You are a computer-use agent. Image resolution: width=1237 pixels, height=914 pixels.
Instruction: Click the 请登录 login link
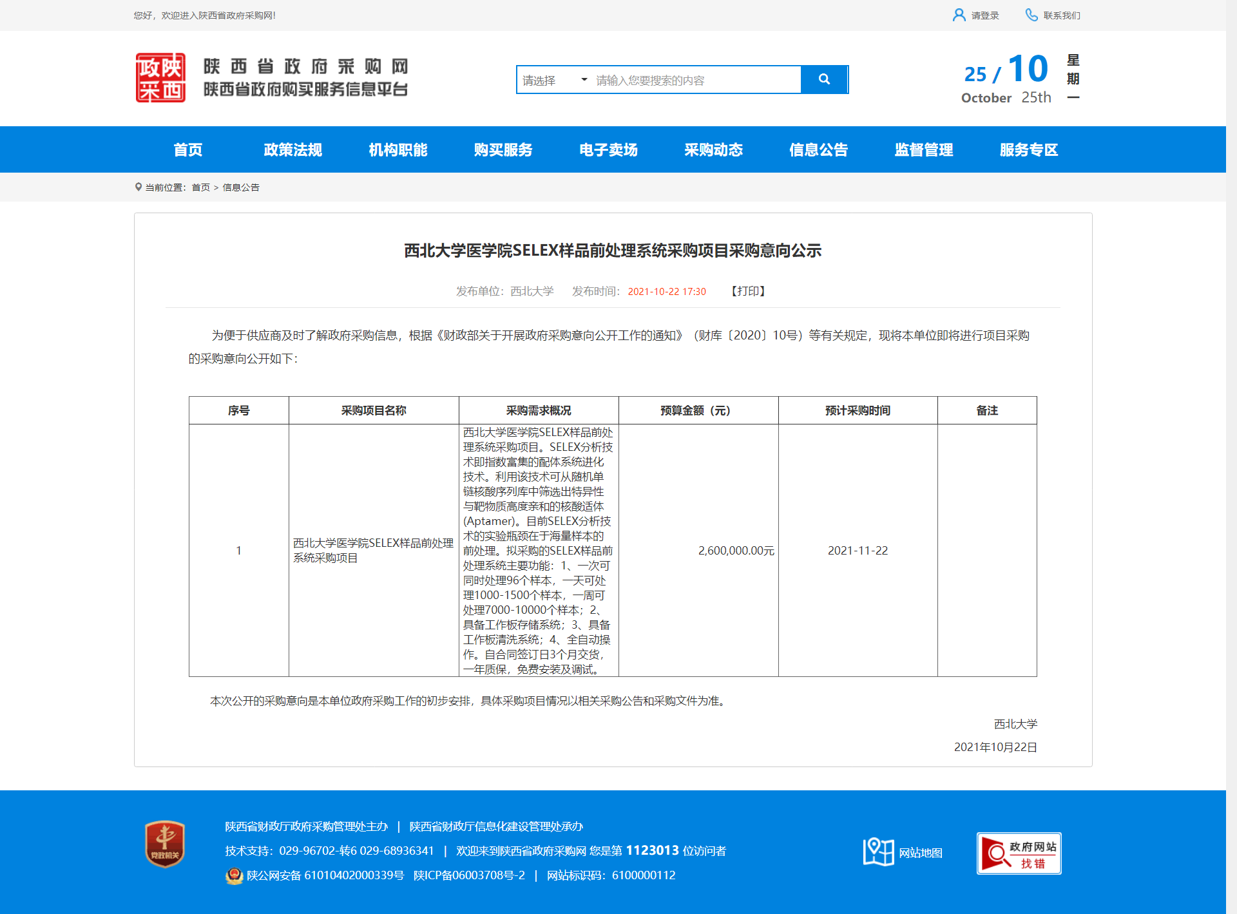point(984,15)
